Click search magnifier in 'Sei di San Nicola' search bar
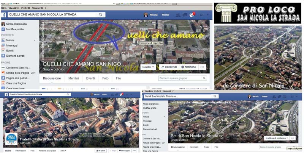This screenshot has width=304, height=153. click(215, 96)
